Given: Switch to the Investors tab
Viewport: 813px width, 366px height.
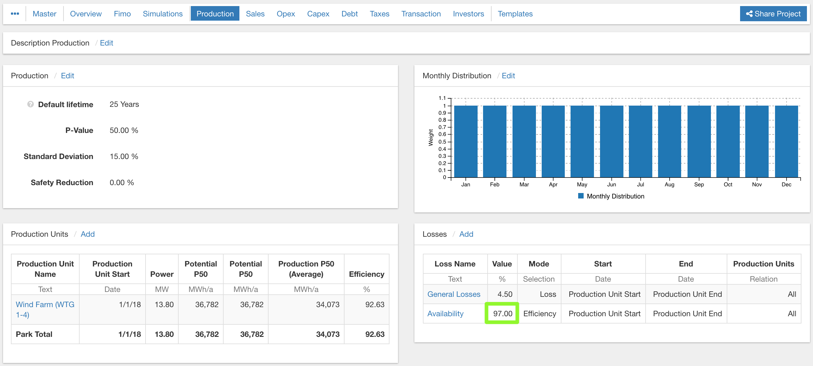Looking at the screenshot, I should tap(468, 14).
